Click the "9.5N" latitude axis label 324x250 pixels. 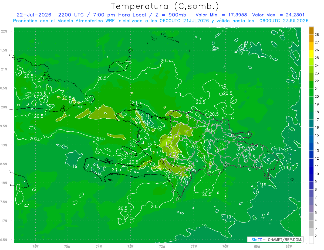click(x=4, y=126)
